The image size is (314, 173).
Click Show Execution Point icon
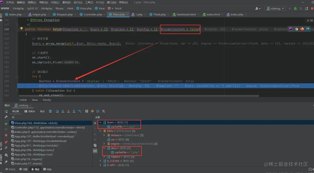coord(51,111)
